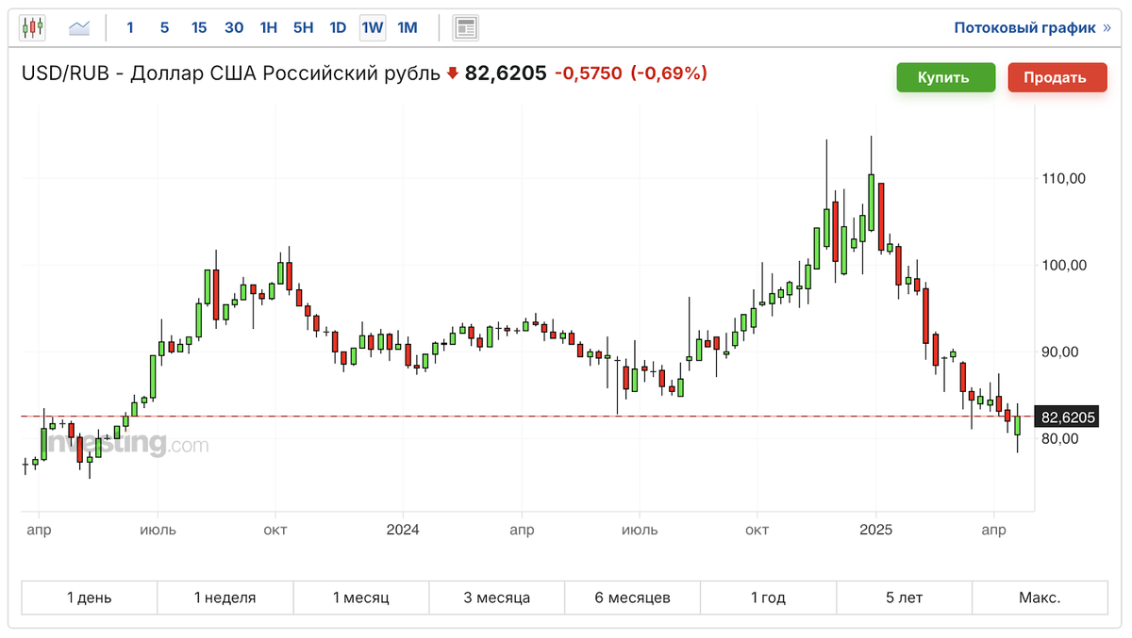Viewport: 1132px width, 638px height.
Task: Click the last green candle below 82,6205 line
Action: coord(1018,427)
